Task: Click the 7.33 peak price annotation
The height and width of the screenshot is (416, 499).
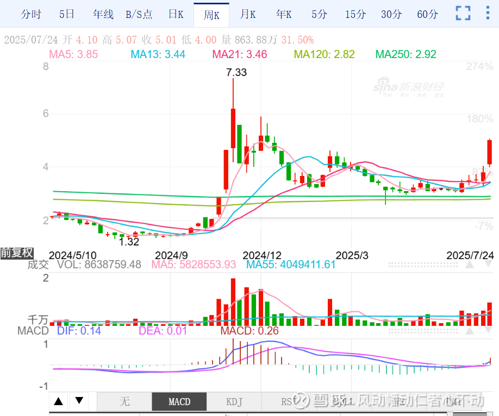Action: [236, 73]
